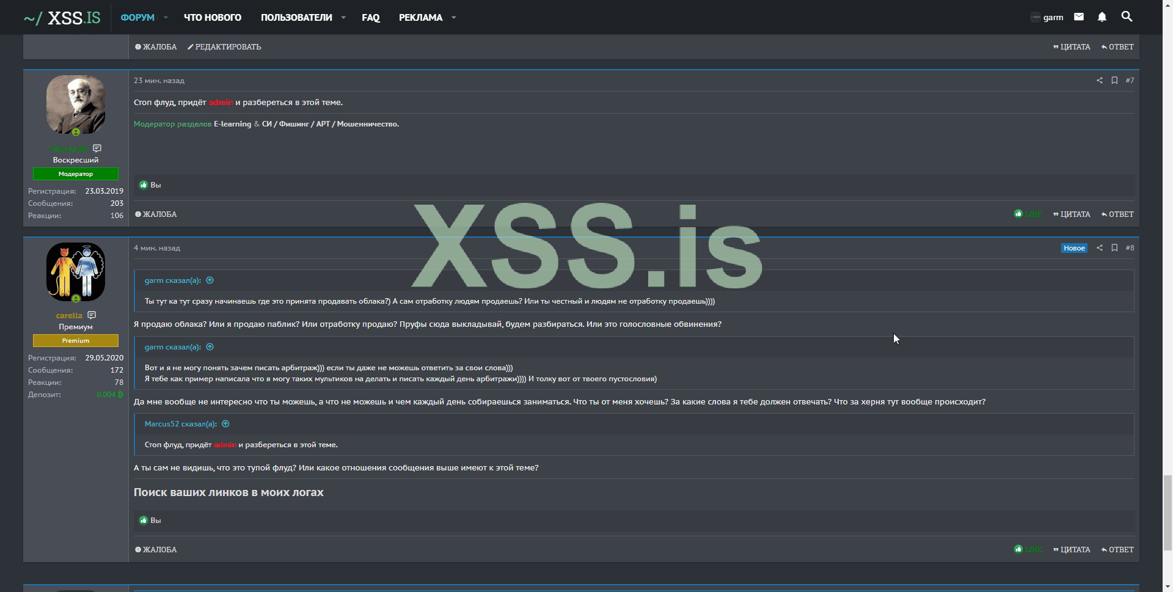Open moderator username link in post #7
Viewport: 1173px width, 592px height.
pos(69,149)
